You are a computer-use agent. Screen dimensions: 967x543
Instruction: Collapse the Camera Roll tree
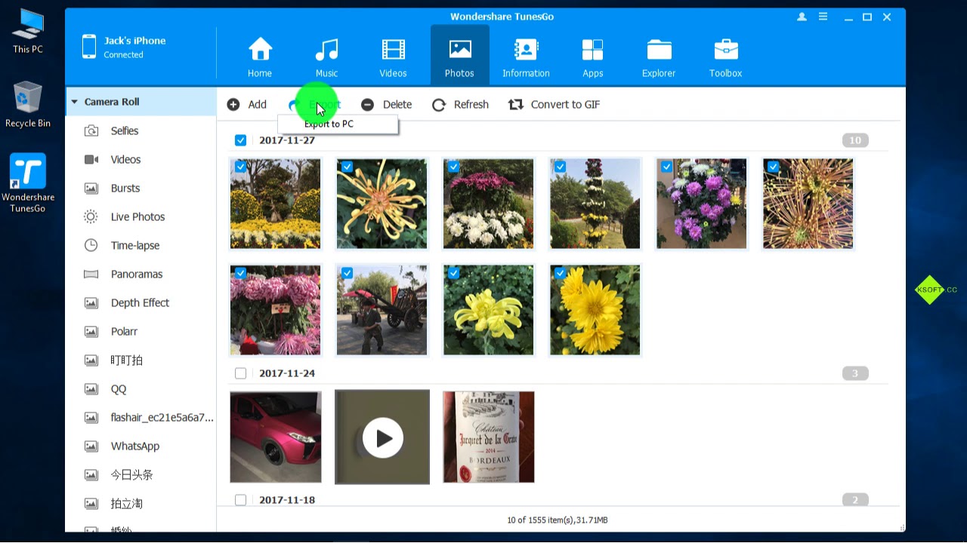tap(75, 102)
